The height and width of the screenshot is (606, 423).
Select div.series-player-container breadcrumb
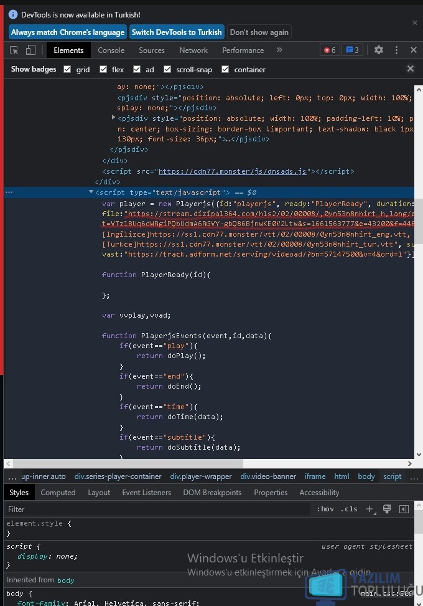[x=118, y=476]
